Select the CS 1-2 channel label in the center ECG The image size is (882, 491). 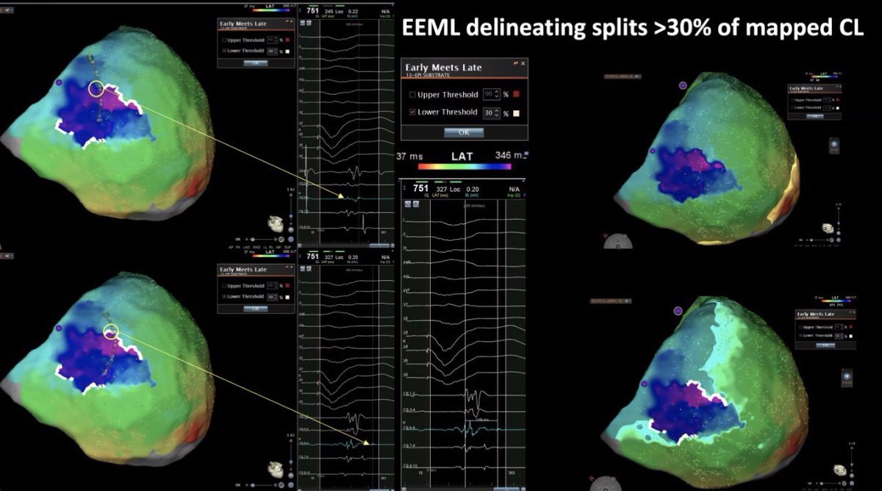(x=409, y=394)
